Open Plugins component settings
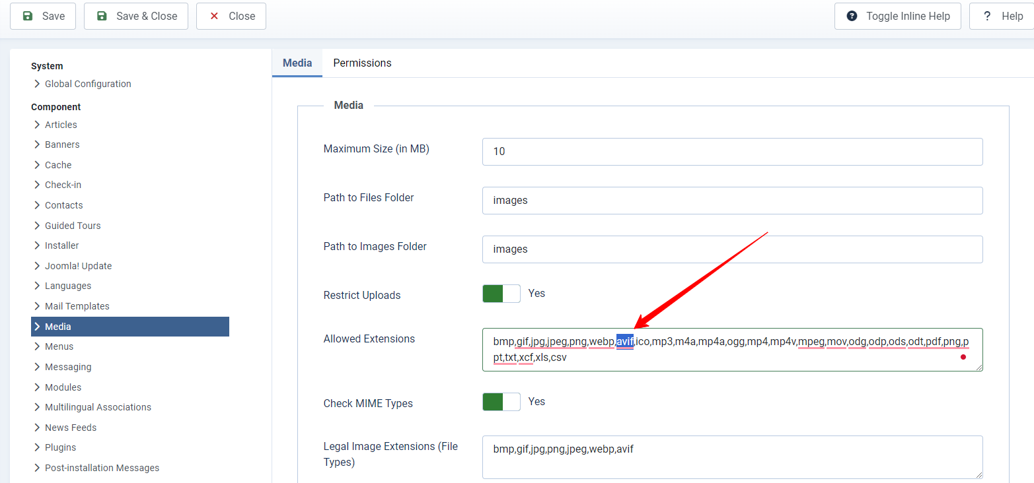This screenshot has width=1034, height=483. pos(60,447)
